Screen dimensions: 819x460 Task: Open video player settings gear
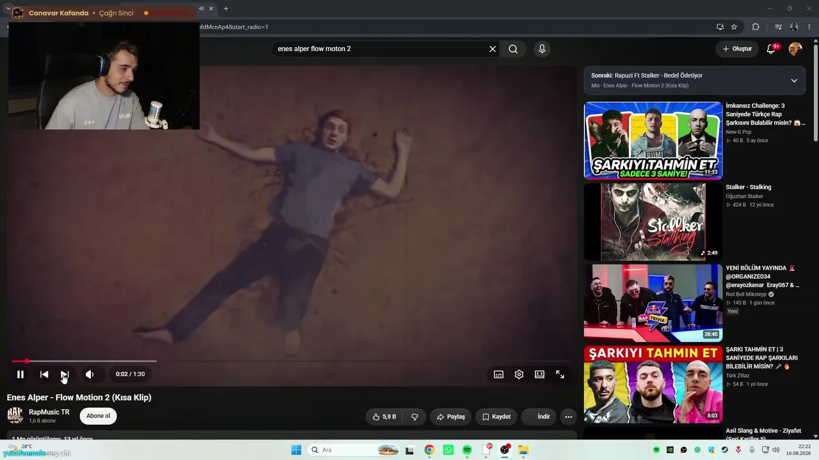click(519, 374)
